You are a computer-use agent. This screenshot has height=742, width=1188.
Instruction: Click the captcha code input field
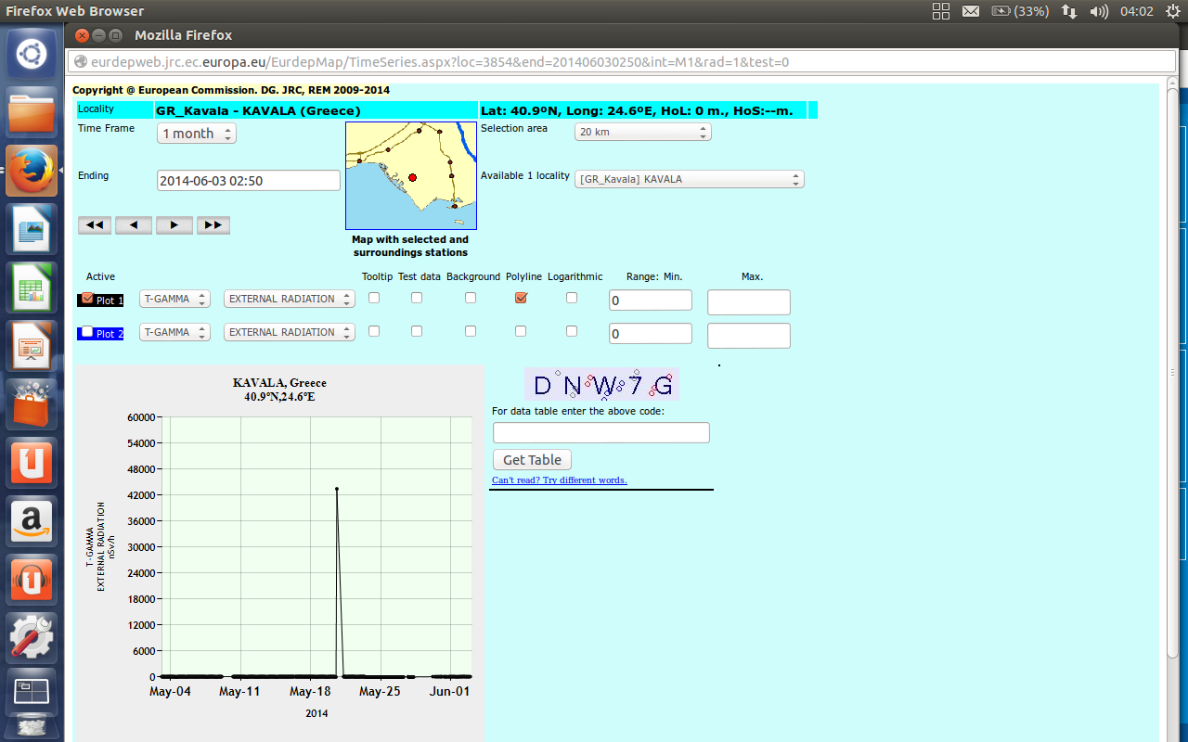600,432
